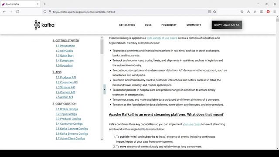Image resolution: width=279 pixels, height=157 pixels.
Task: Open the 1. GETTING STARTED section
Action: [x=66, y=41]
